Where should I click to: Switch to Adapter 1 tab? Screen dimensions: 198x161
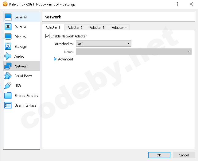pyautogui.click(x=53, y=27)
